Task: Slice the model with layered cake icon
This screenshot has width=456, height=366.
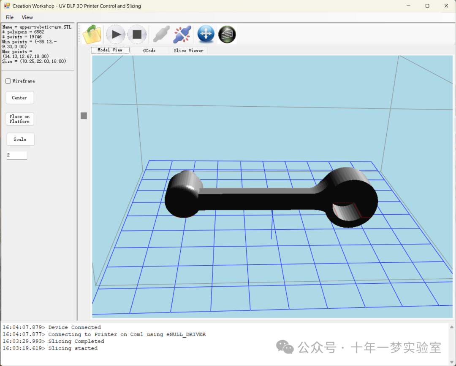Action: click(227, 34)
